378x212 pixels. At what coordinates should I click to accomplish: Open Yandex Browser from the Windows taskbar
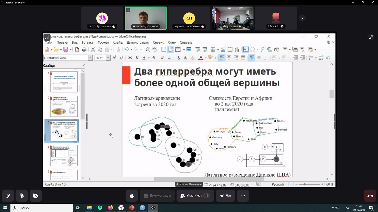tap(121, 208)
